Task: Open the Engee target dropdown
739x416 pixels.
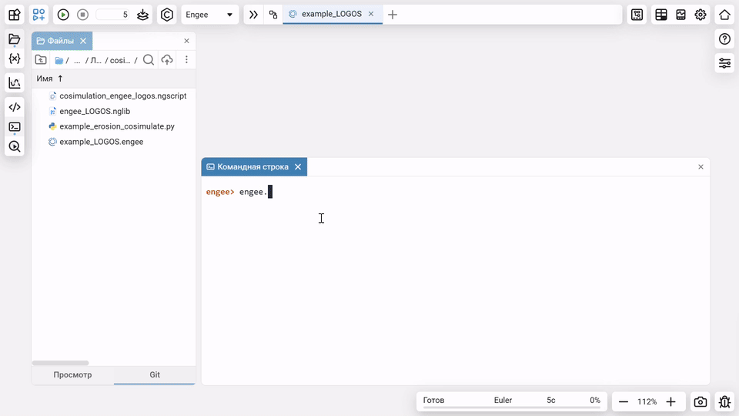Action: pyautogui.click(x=209, y=15)
